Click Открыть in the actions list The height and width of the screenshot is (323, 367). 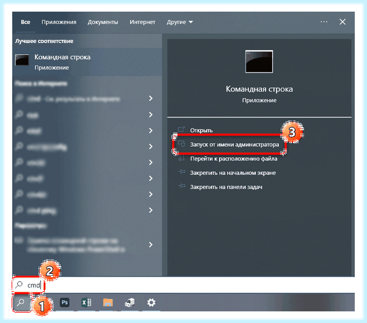click(201, 130)
